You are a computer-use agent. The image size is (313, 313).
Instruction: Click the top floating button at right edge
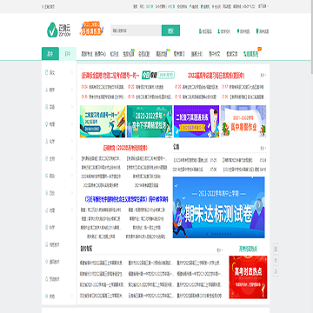(276, 249)
